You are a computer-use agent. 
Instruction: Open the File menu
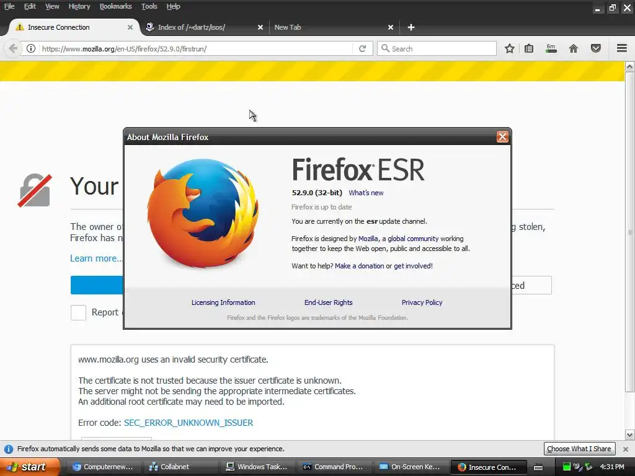(x=9, y=6)
